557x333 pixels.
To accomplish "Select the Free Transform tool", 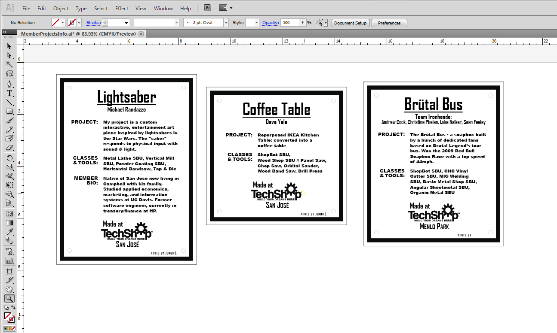I will tap(9, 185).
